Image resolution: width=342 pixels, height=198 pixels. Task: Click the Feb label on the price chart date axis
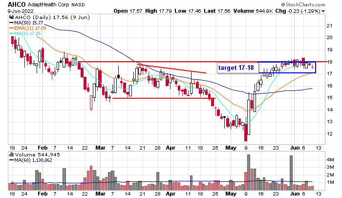pyautogui.click(x=43, y=148)
